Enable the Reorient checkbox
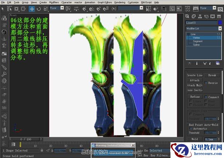 (x=206, y=83)
